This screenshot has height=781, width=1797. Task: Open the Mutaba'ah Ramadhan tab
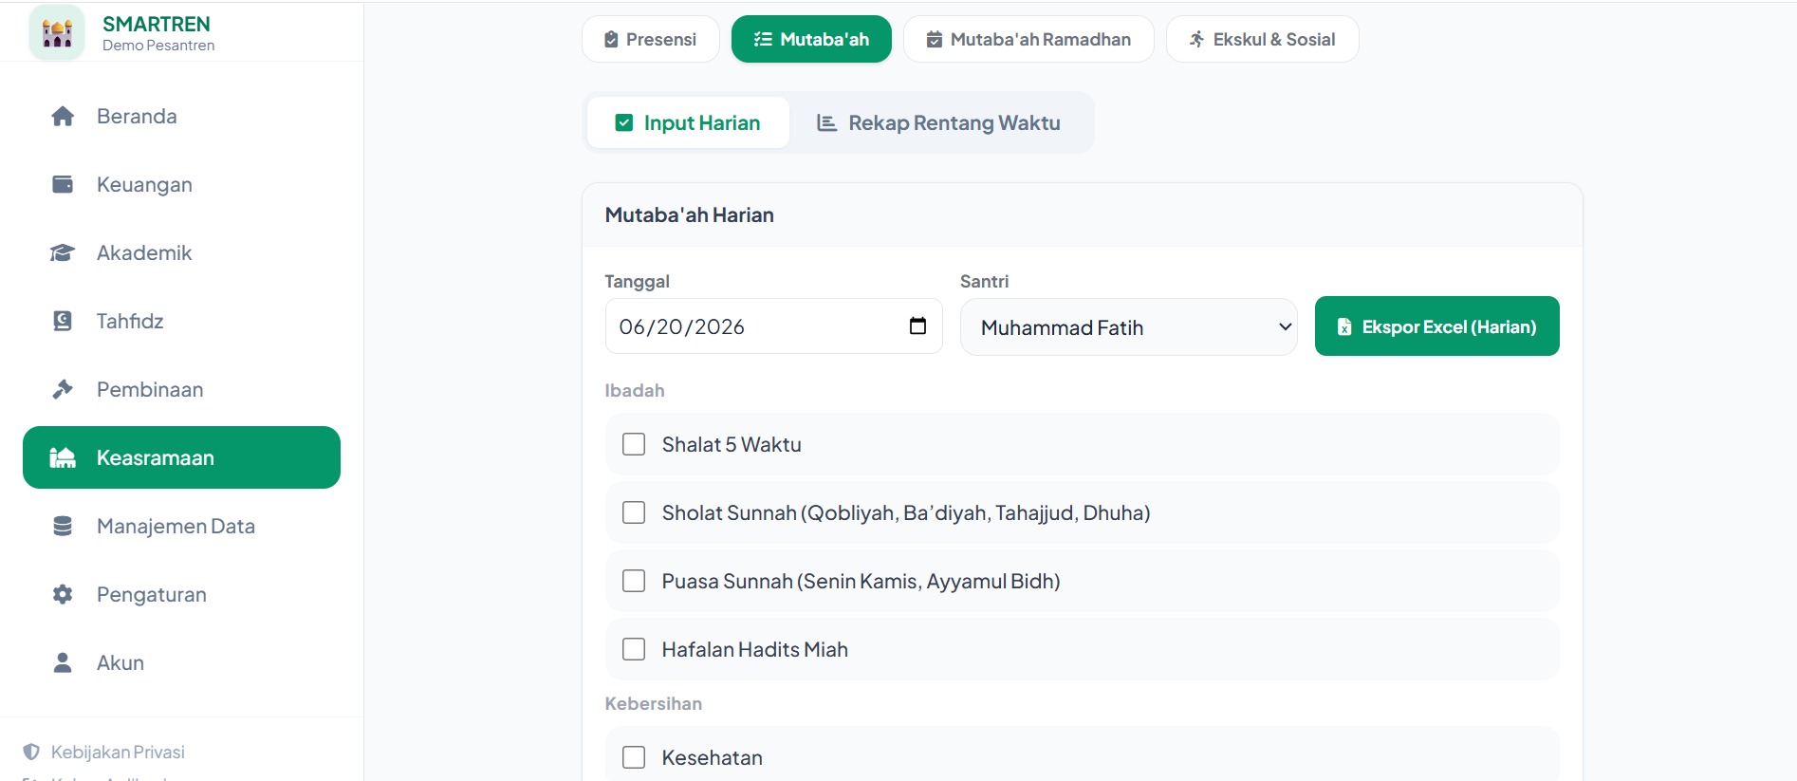[x=1028, y=39]
